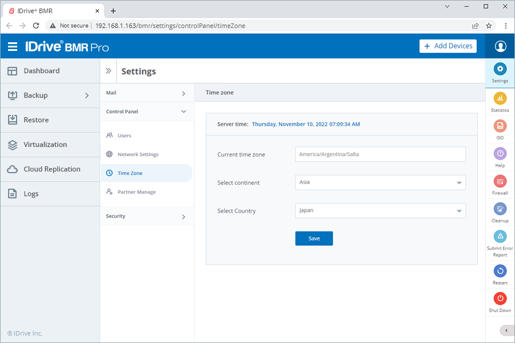The width and height of the screenshot is (515, 343).
Task: Expand the Backup submenu arrow
Action: (87, 95)
